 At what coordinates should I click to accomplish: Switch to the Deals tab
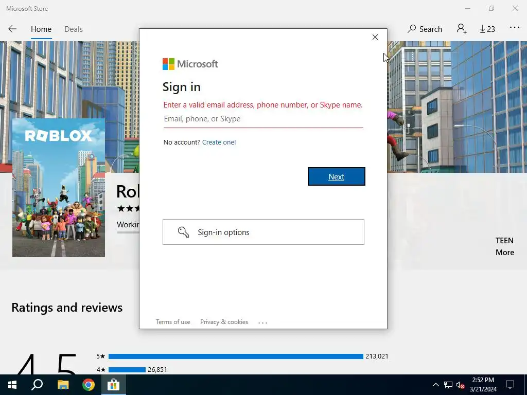74,29
